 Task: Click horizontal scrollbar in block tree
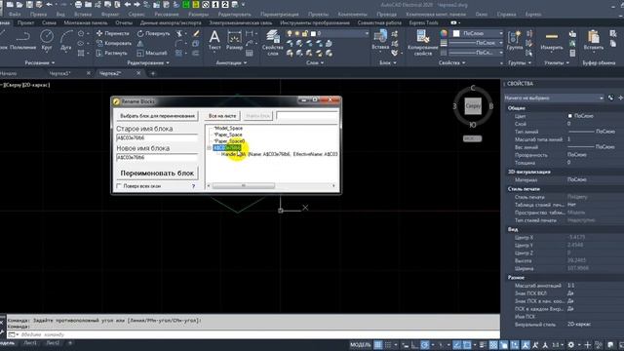click(244, 186)
